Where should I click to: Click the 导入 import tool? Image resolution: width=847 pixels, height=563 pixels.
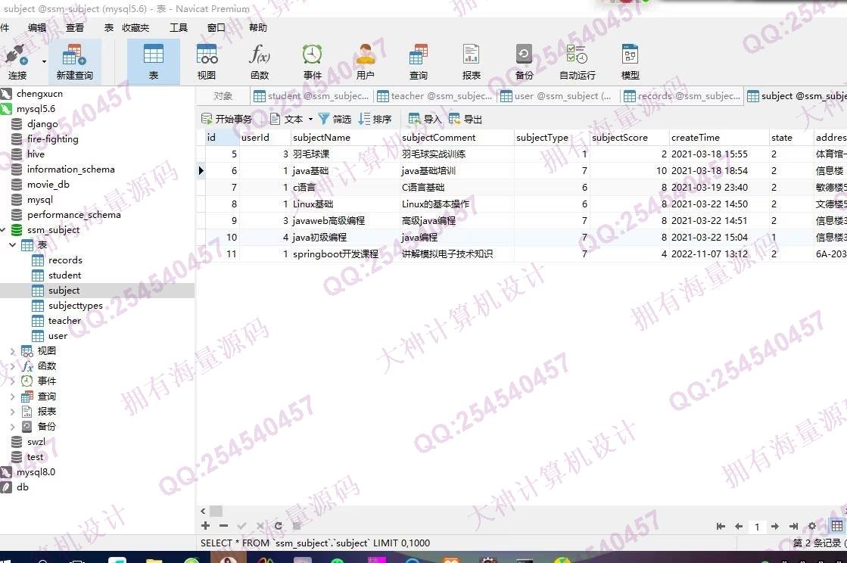[425, 119]
